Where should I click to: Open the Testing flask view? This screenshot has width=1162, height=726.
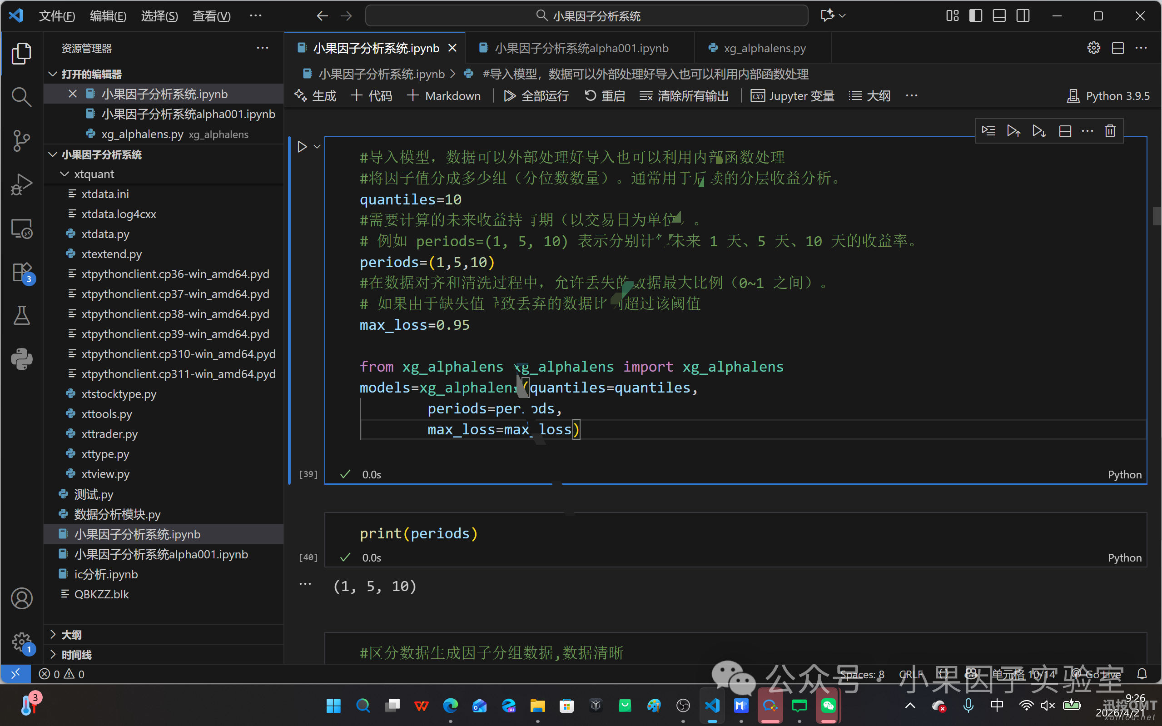(22, 315)
